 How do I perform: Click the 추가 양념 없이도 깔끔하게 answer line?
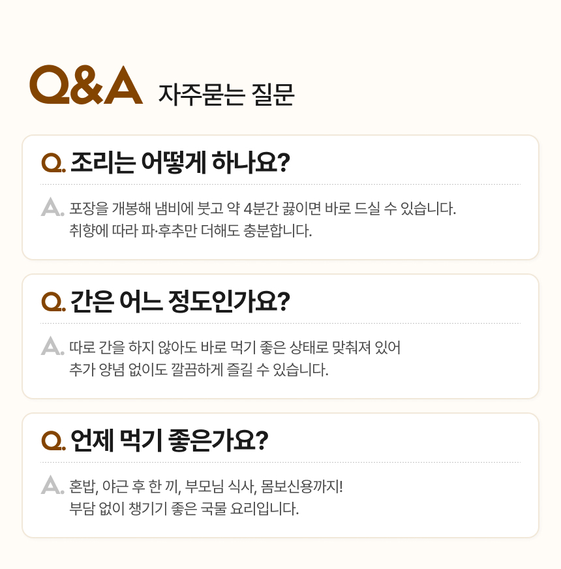pyautogui.click(x=198, y=370)
